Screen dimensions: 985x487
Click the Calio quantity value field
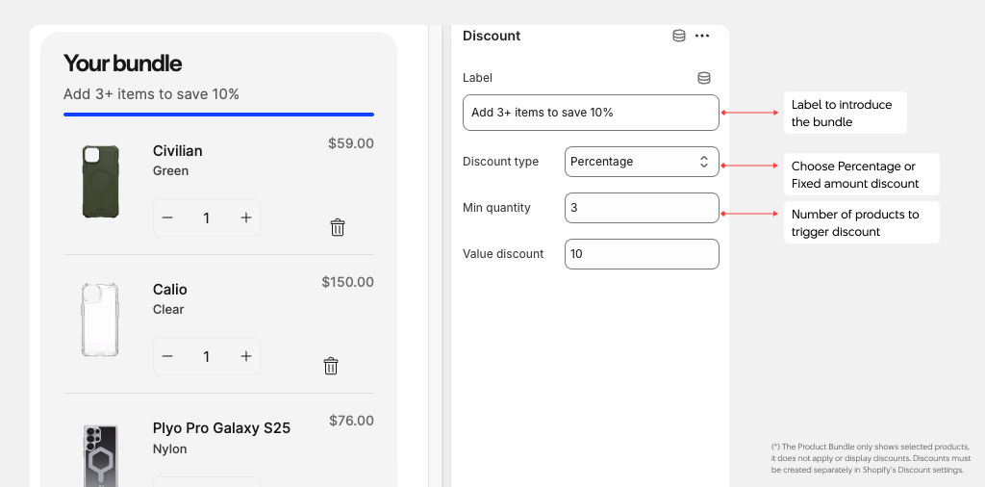point(206,357)
